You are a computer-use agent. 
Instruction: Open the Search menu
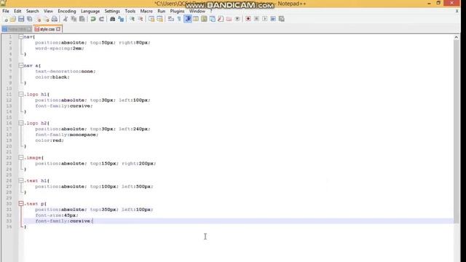tap(32, 11)
